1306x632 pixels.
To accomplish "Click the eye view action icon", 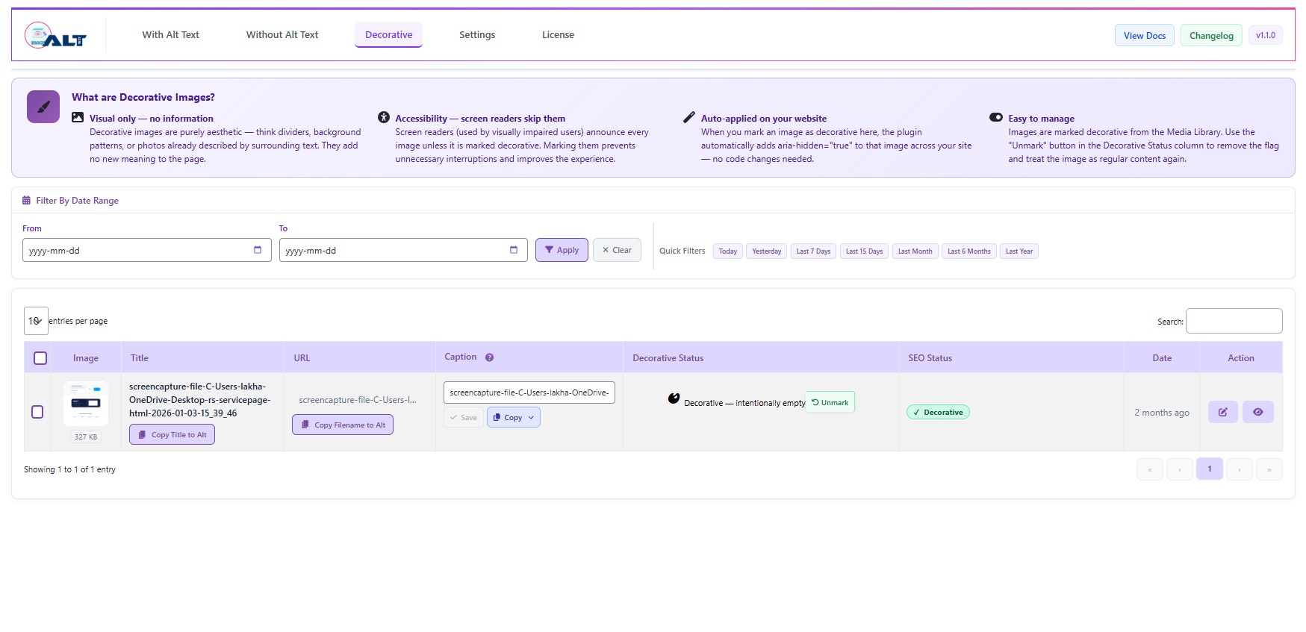I will (x=1258, y=412).
